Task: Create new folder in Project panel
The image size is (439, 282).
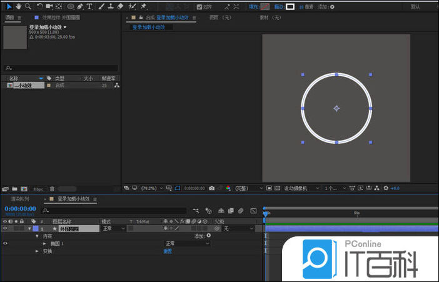Action: pos(14,188)
